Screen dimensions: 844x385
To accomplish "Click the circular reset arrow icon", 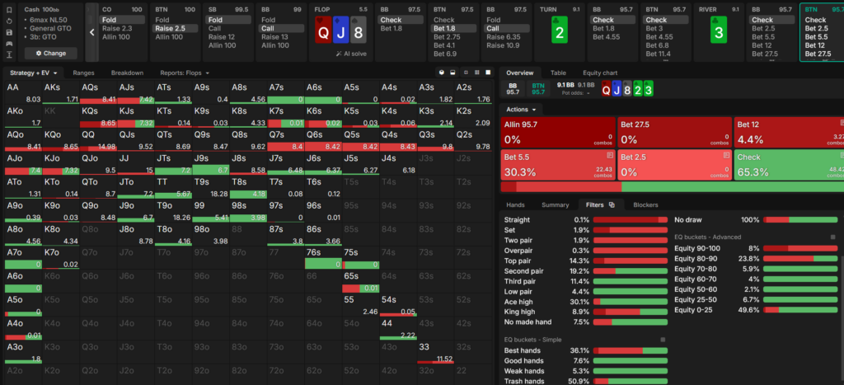I will (x=9, y=21).
